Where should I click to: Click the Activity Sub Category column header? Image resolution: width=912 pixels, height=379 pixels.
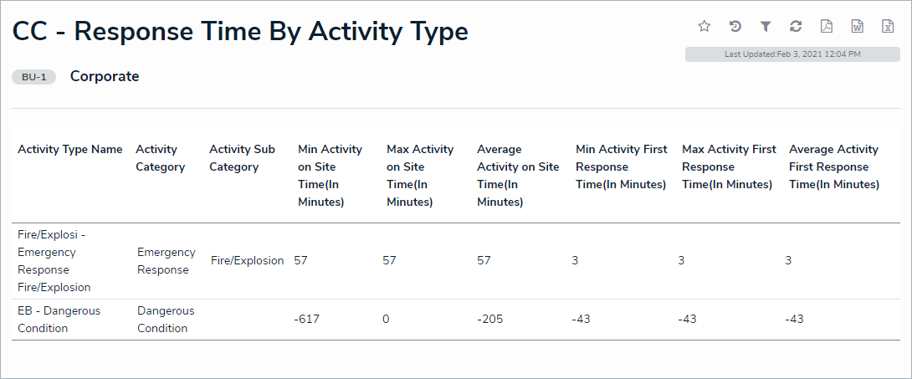(242, 158)
